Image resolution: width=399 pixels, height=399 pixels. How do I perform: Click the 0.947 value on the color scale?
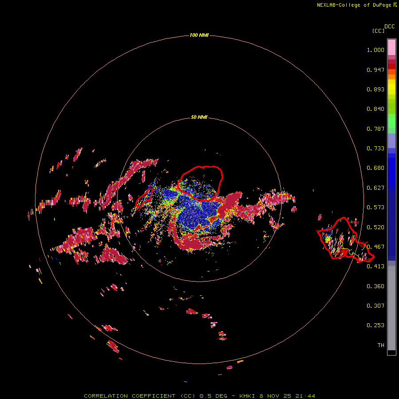pos(376,70)
